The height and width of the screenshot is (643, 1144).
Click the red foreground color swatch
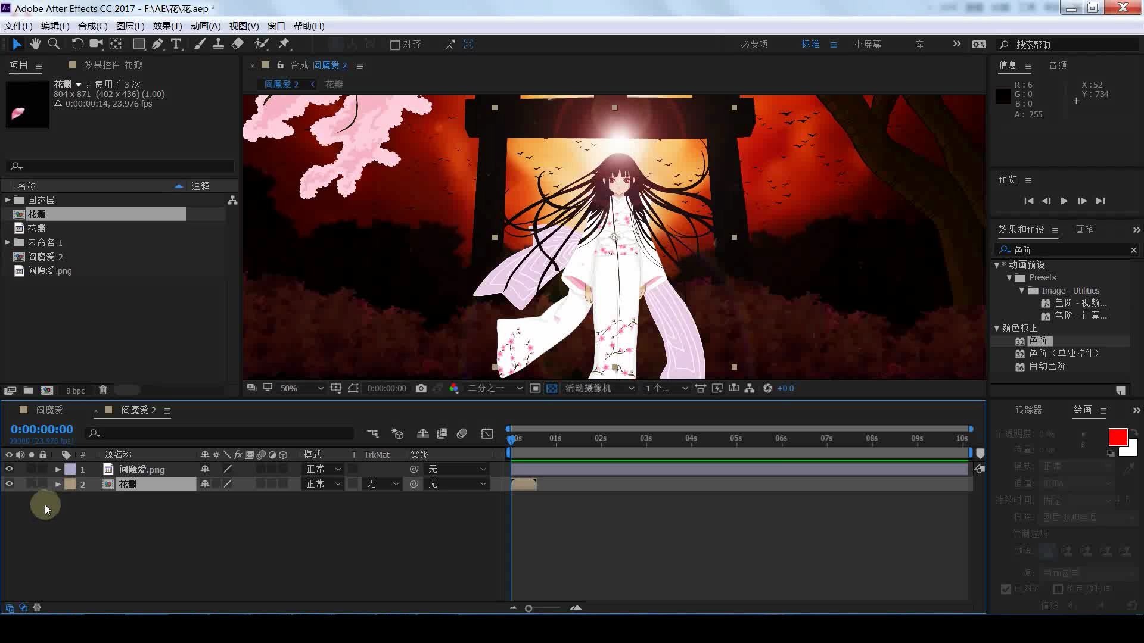(x=1118, y=437)
